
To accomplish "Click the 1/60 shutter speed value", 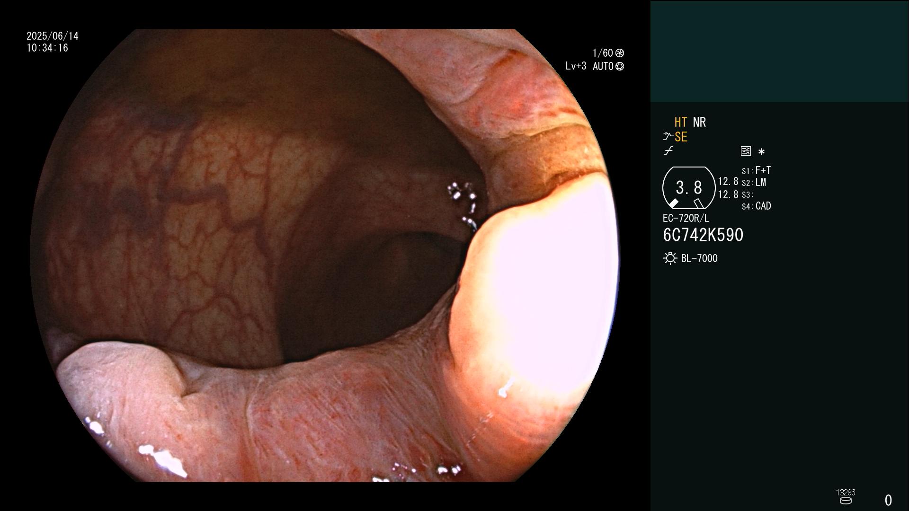I will pyautogui.click(x=603, y=53).
